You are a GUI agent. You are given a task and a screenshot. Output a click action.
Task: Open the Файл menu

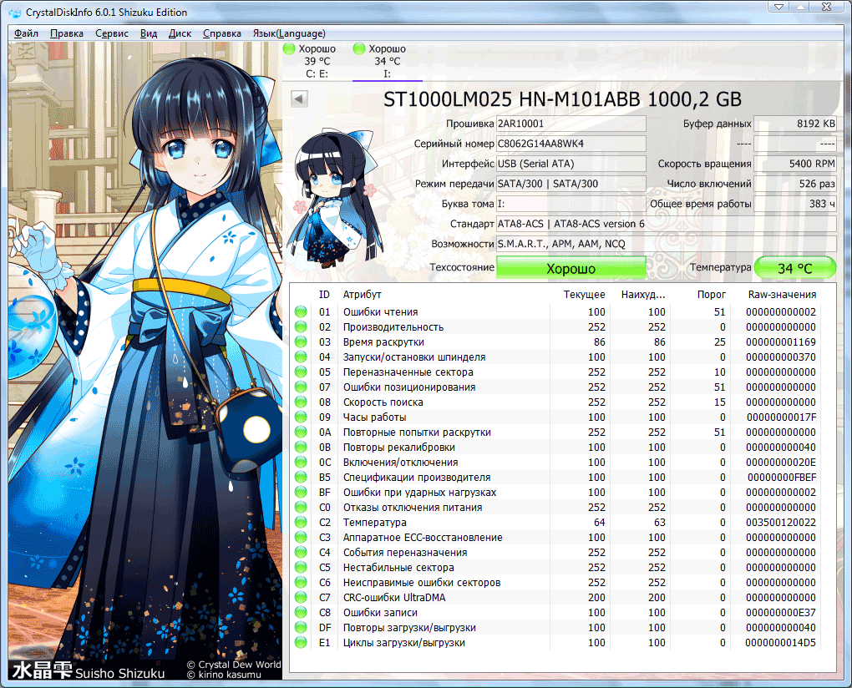point(26,33)
